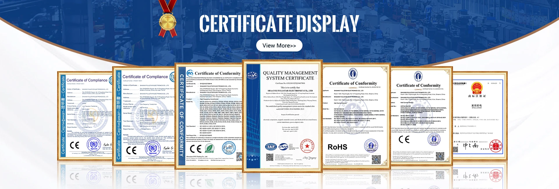Click the View More>> button
The width and height of the screenshot is (559, 189).
pos(279,45)
